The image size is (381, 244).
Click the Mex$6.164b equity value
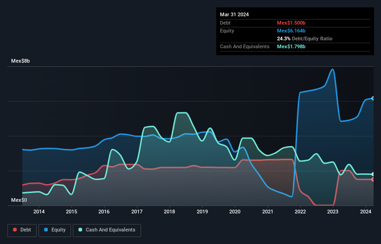point(291,31)
